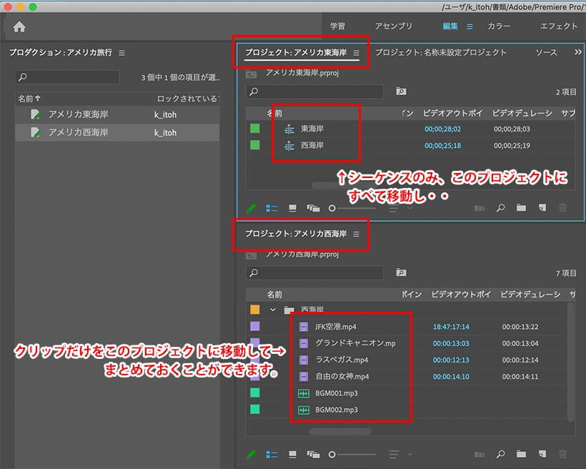The image size is (586, 469).
Task: Show overflow panel tabs chevron
Action: pyautogui.click(x=577, y=52)
